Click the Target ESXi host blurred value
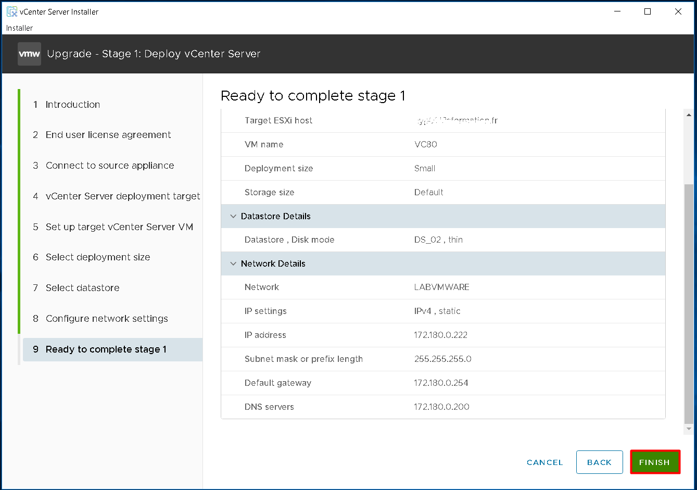 coord(457,120)
